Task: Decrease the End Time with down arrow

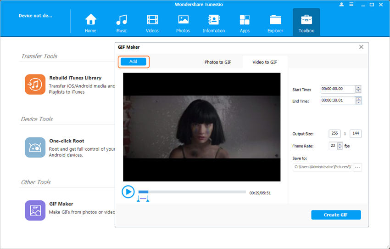Action: pos(358,103)
